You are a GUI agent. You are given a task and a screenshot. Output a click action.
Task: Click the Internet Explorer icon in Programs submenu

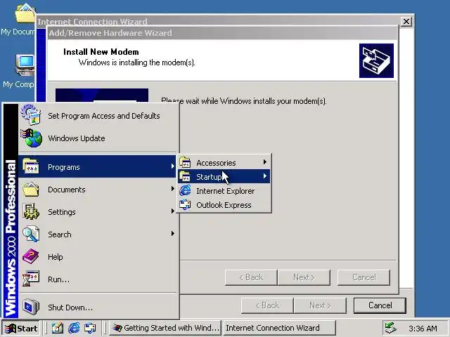[185, 190]
